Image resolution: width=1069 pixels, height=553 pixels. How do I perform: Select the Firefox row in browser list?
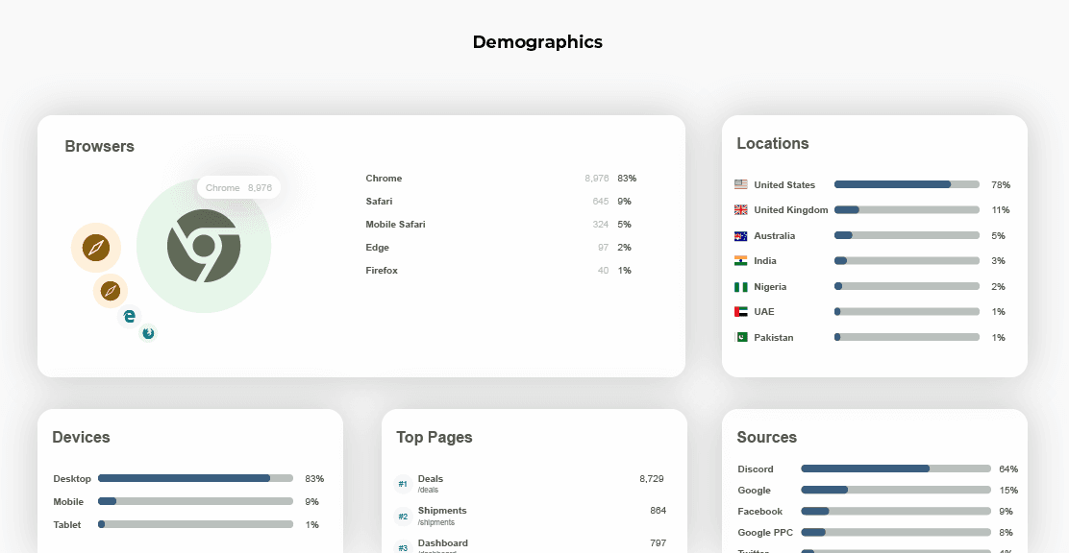(x=382, y=271)
